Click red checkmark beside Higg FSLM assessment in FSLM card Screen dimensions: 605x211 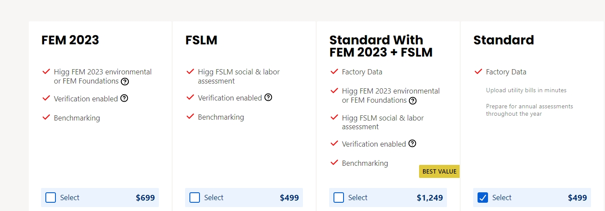point(190,71)
